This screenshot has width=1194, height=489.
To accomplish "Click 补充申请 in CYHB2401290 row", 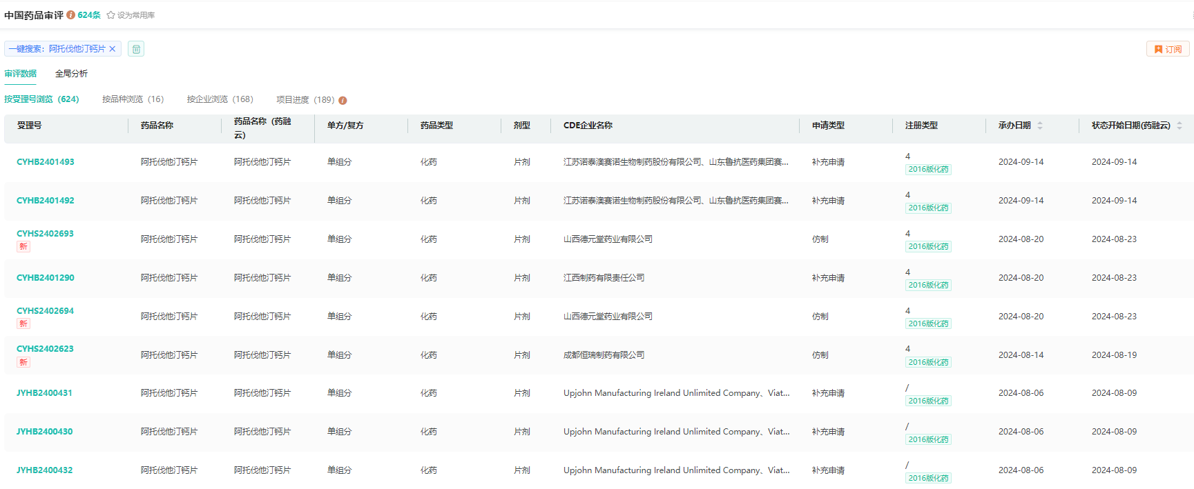I will [828, 278].
